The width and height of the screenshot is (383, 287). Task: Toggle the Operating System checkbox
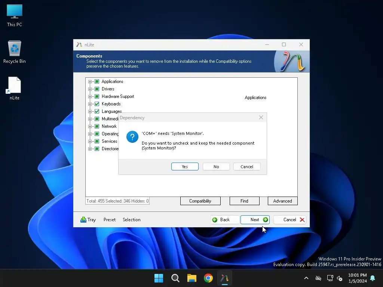click(x=97, y=134)
